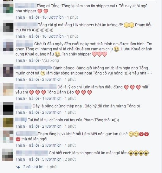Click Trả lời under 'nhìn cái tay của Phạm Tổng' comment
162x173 pixels.
[34, 126]
